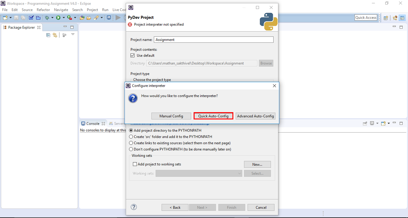Click the Search flashlight icon
This screenshot has height=218, width=408.
(x=96, y=18)
